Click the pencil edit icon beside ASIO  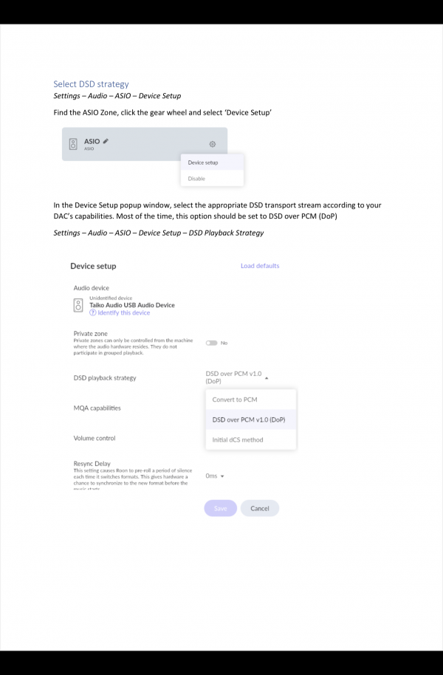tap(106, 140)
